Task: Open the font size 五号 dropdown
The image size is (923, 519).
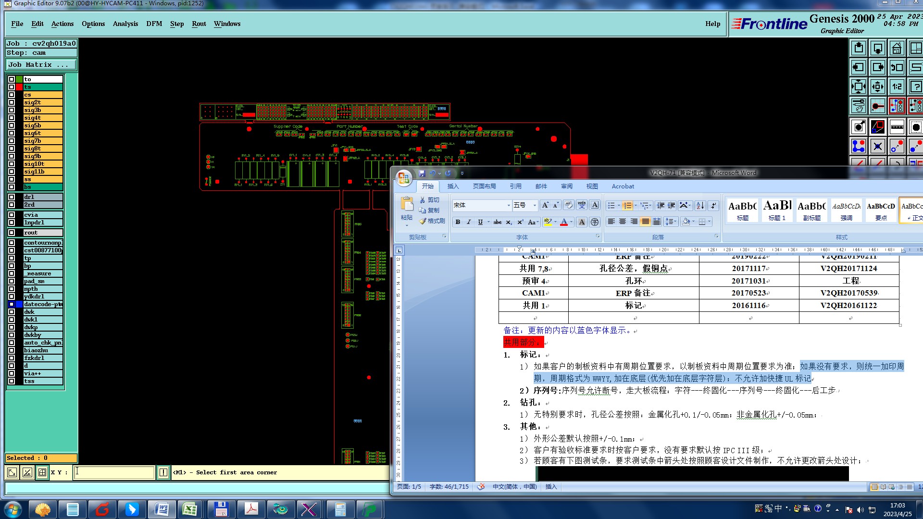Action: pos(535,205)
